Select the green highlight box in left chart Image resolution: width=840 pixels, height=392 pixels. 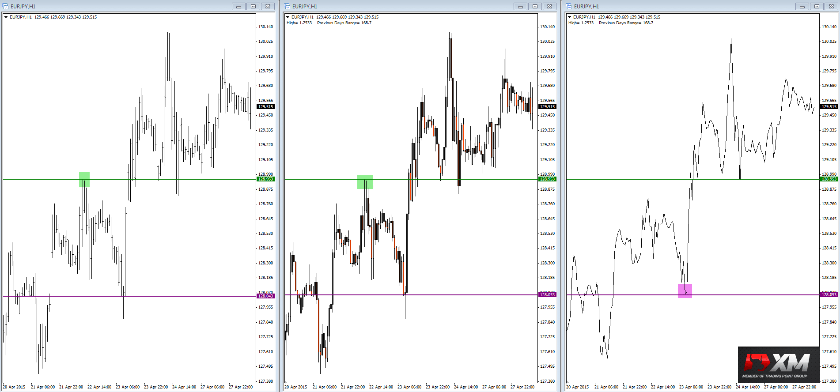pos(84,180)
